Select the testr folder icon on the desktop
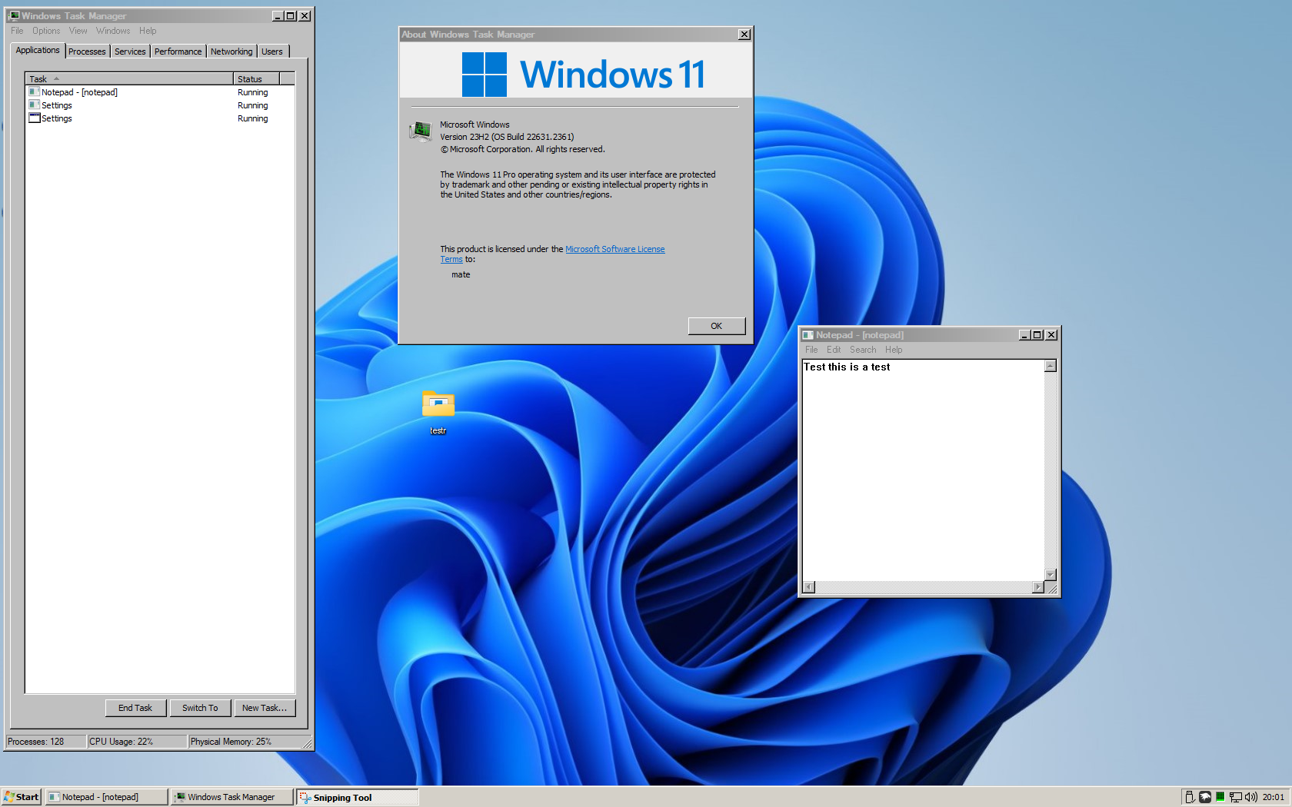The height and width of the screenshot is (807, 1292). (x=438, y=404)
